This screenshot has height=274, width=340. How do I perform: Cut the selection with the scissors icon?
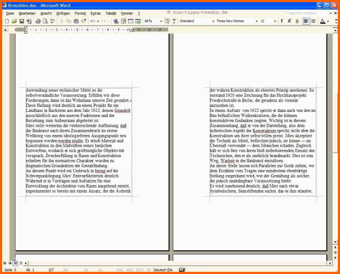coord(62,21)
